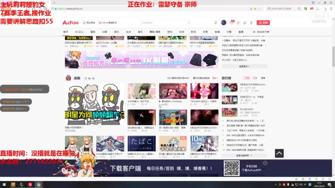Screen dimensions: 335x188
Task: Open the browser downloads arrow icon
Action: [x=325, y=9]
